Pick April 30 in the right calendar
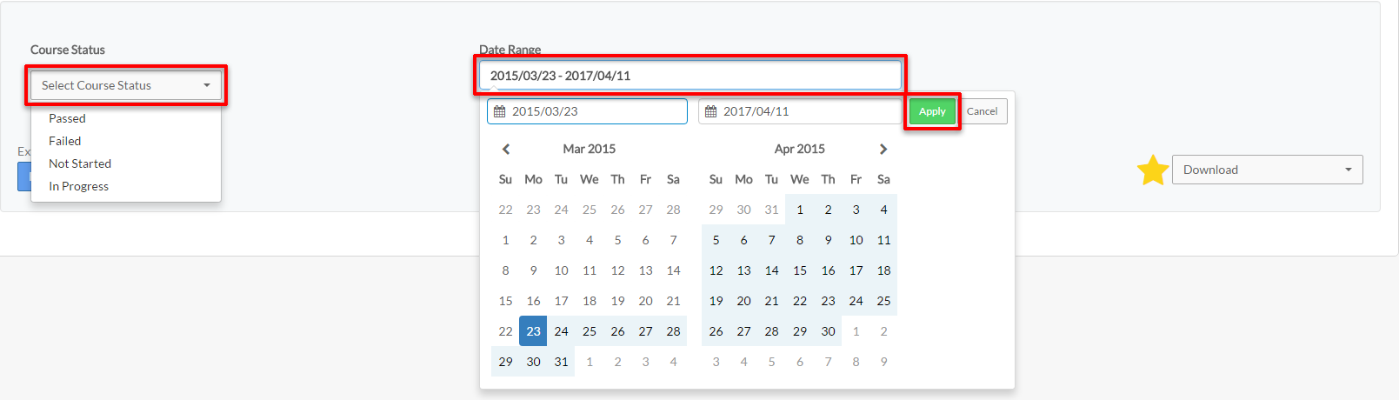 click(x=828, y=331)
